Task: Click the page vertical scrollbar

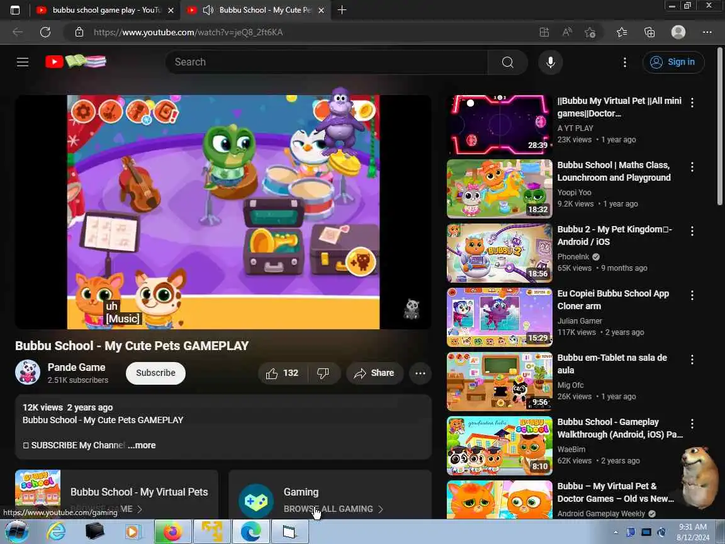Action: coord(719,126)
